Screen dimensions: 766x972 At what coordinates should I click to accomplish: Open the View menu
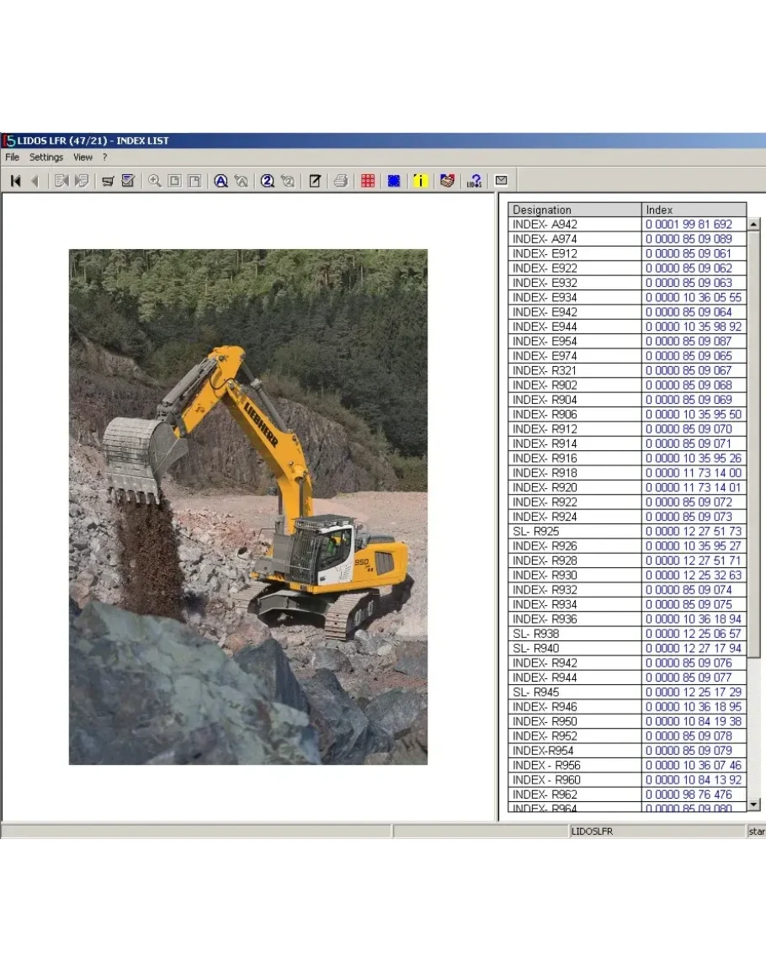tap(82, 157)
